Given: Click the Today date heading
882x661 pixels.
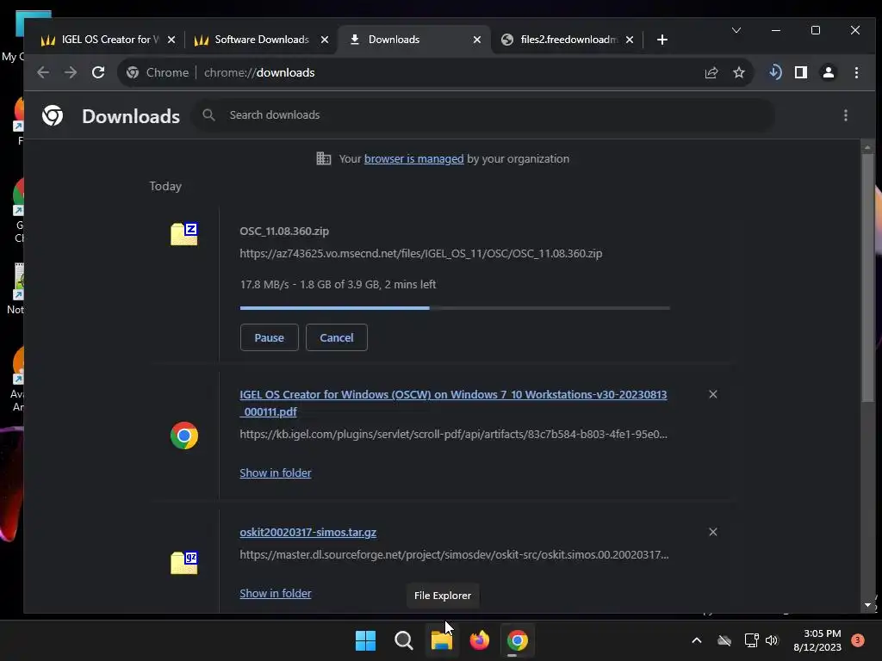Looking at the screenshot, I should (165, 186).
